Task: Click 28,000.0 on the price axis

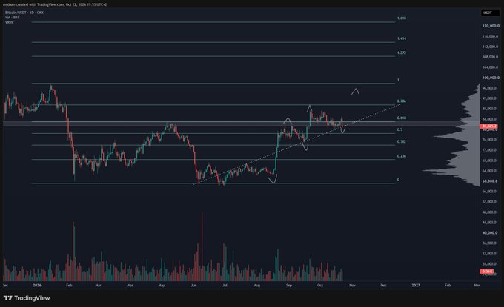Action: click(x=490, y=264)
